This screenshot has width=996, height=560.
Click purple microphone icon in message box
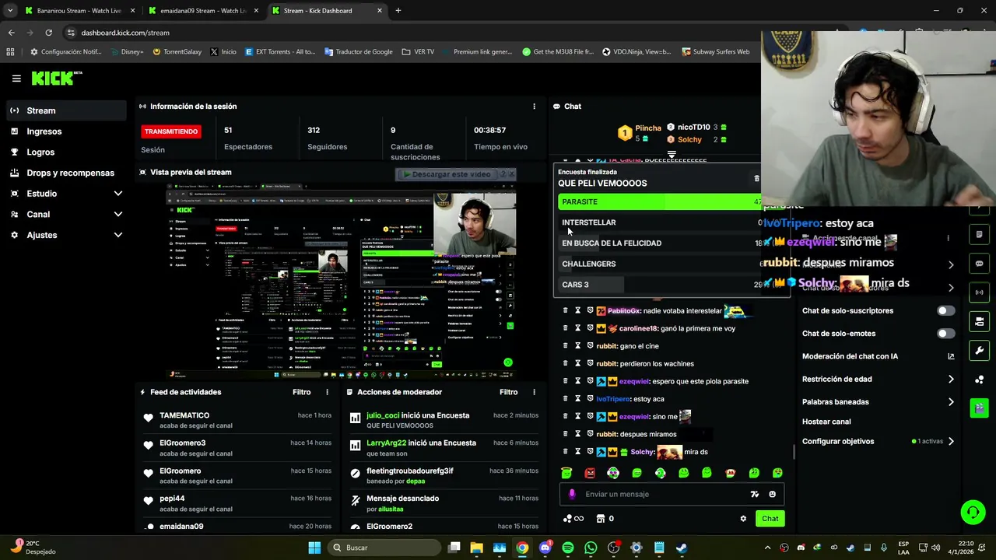pos(572,494)
